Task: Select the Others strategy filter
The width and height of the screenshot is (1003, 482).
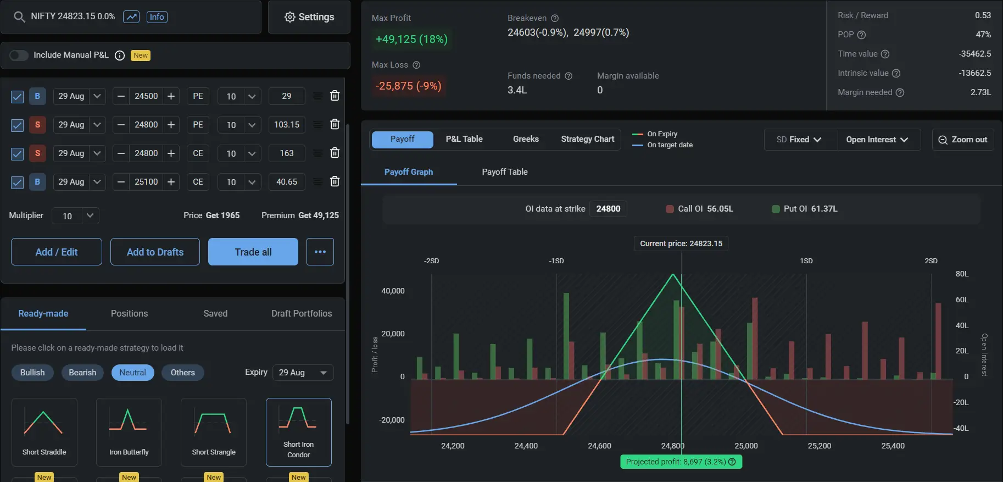Action: coord(183,373)
